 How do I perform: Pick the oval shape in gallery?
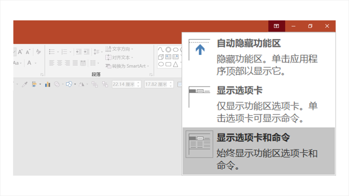161,64
